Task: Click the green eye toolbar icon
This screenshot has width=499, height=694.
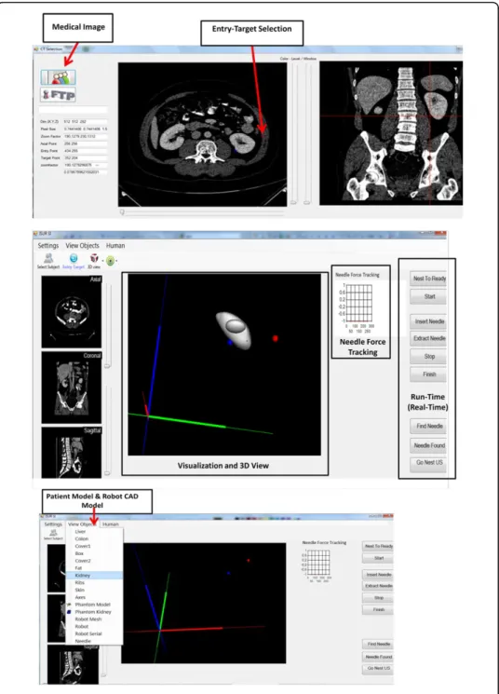Action: click(x=110, y=261)
